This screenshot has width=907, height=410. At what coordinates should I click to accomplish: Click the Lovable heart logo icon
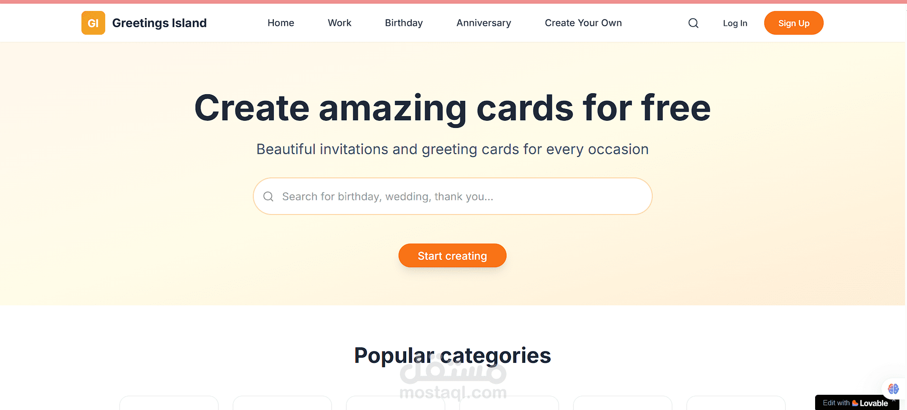click(855, 403)
